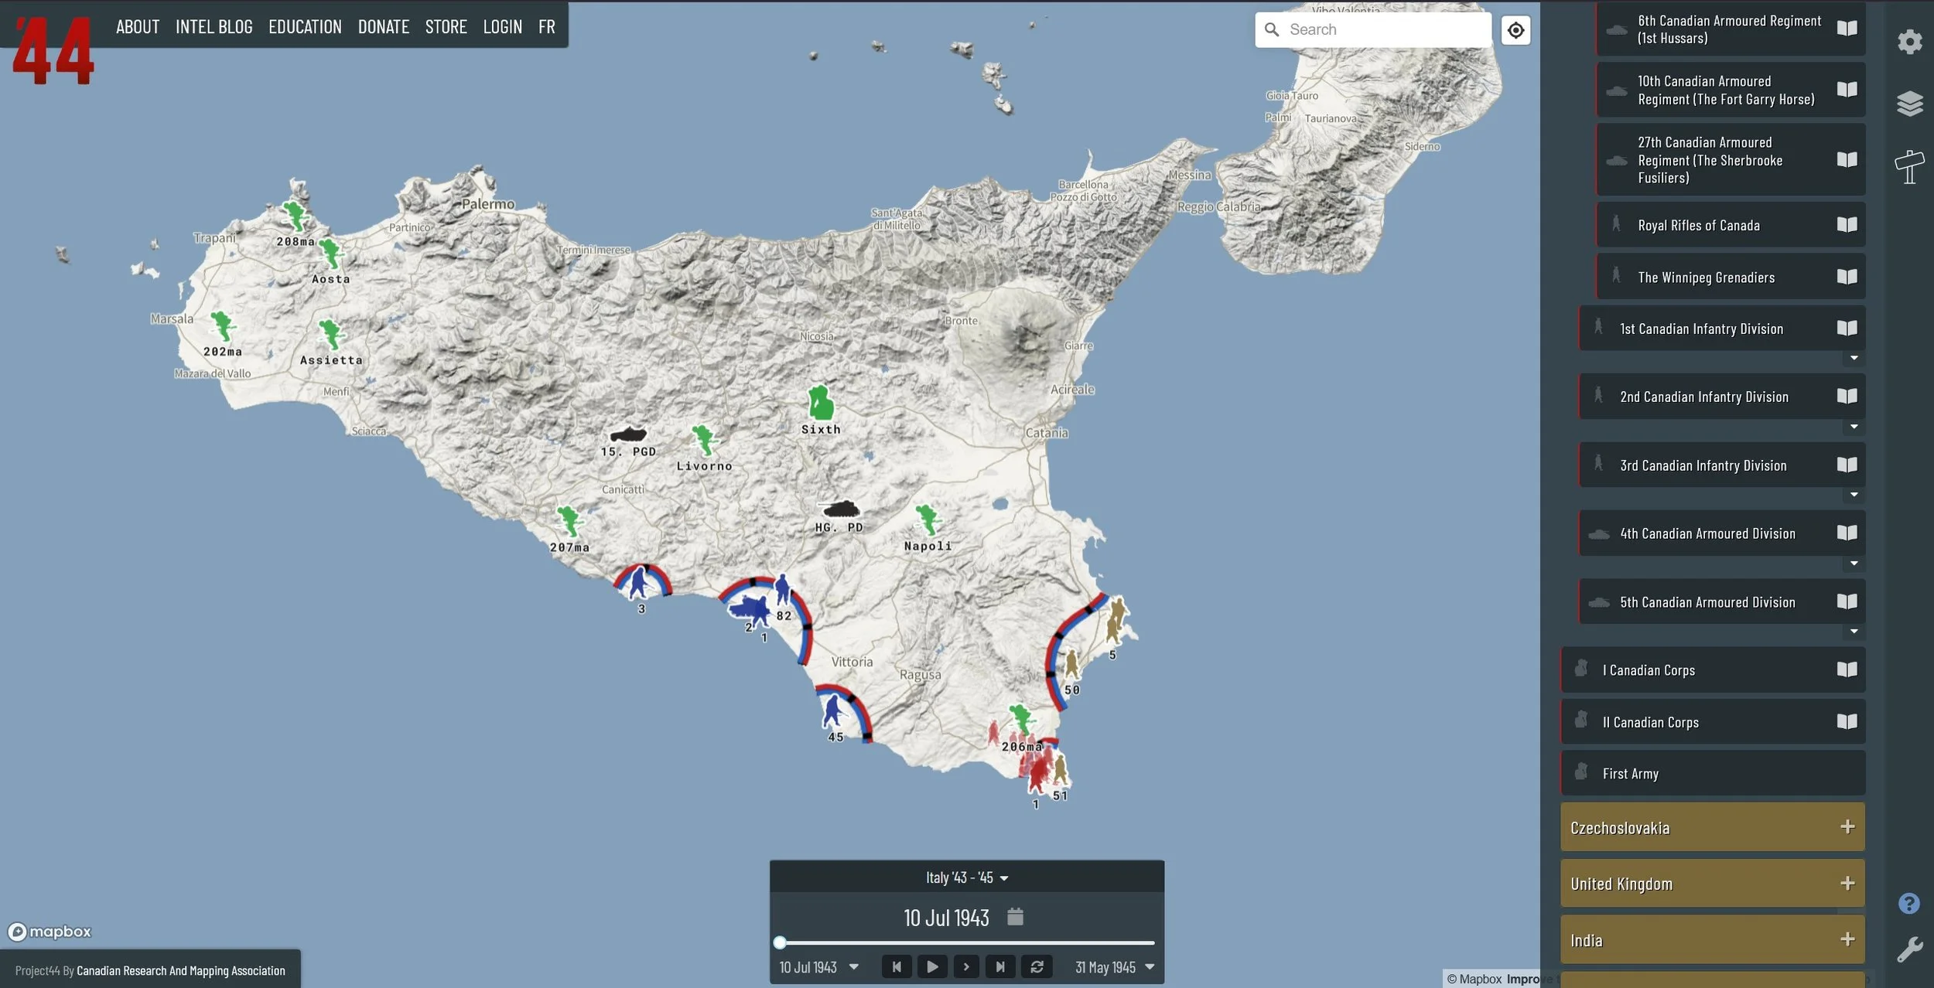Toggle the loop refresh timeline button
The height and width of the screenshot is (988, 1934).
point(1037,966)
